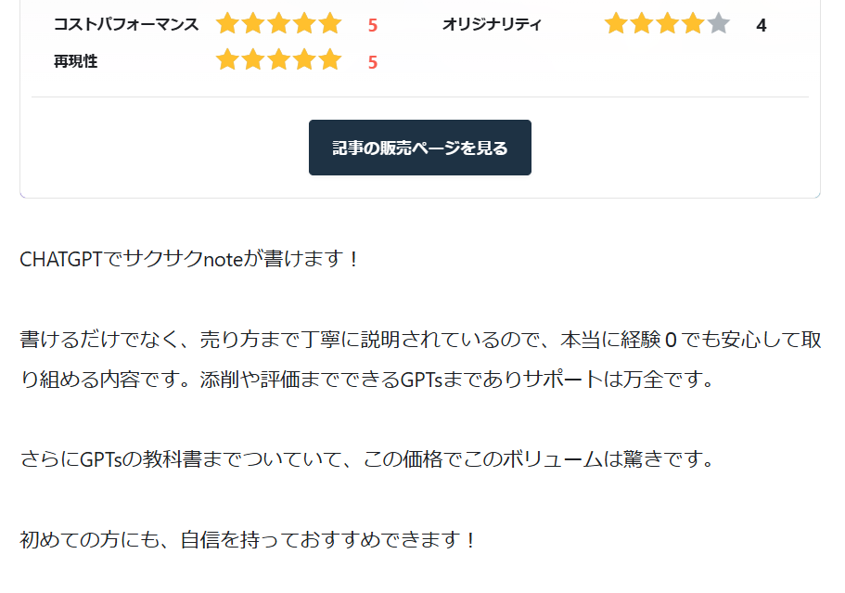Click the first star of コストパフォーマンス
The height and width of the screenshot is (593, 845).
(227, 24)
